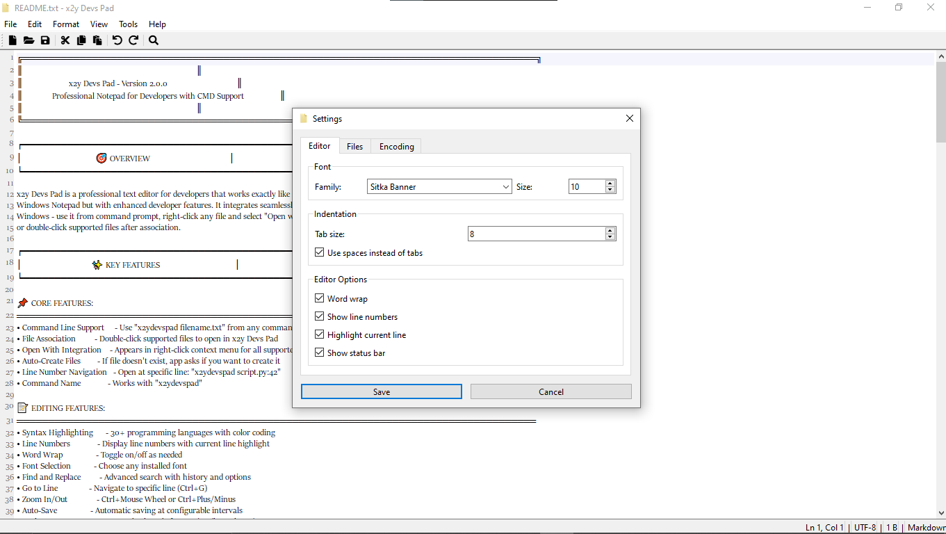
Task: Click the Open folder toolbar icon
Action: coord(28,40)
